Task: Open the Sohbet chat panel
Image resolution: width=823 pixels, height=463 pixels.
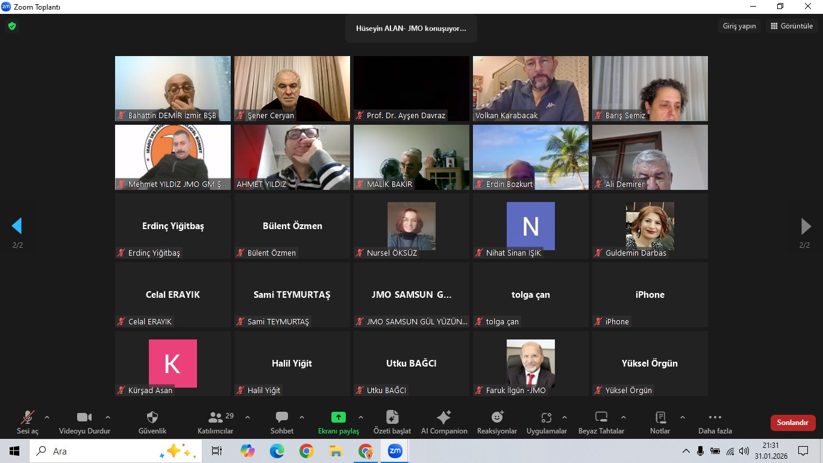Action: 281,418
